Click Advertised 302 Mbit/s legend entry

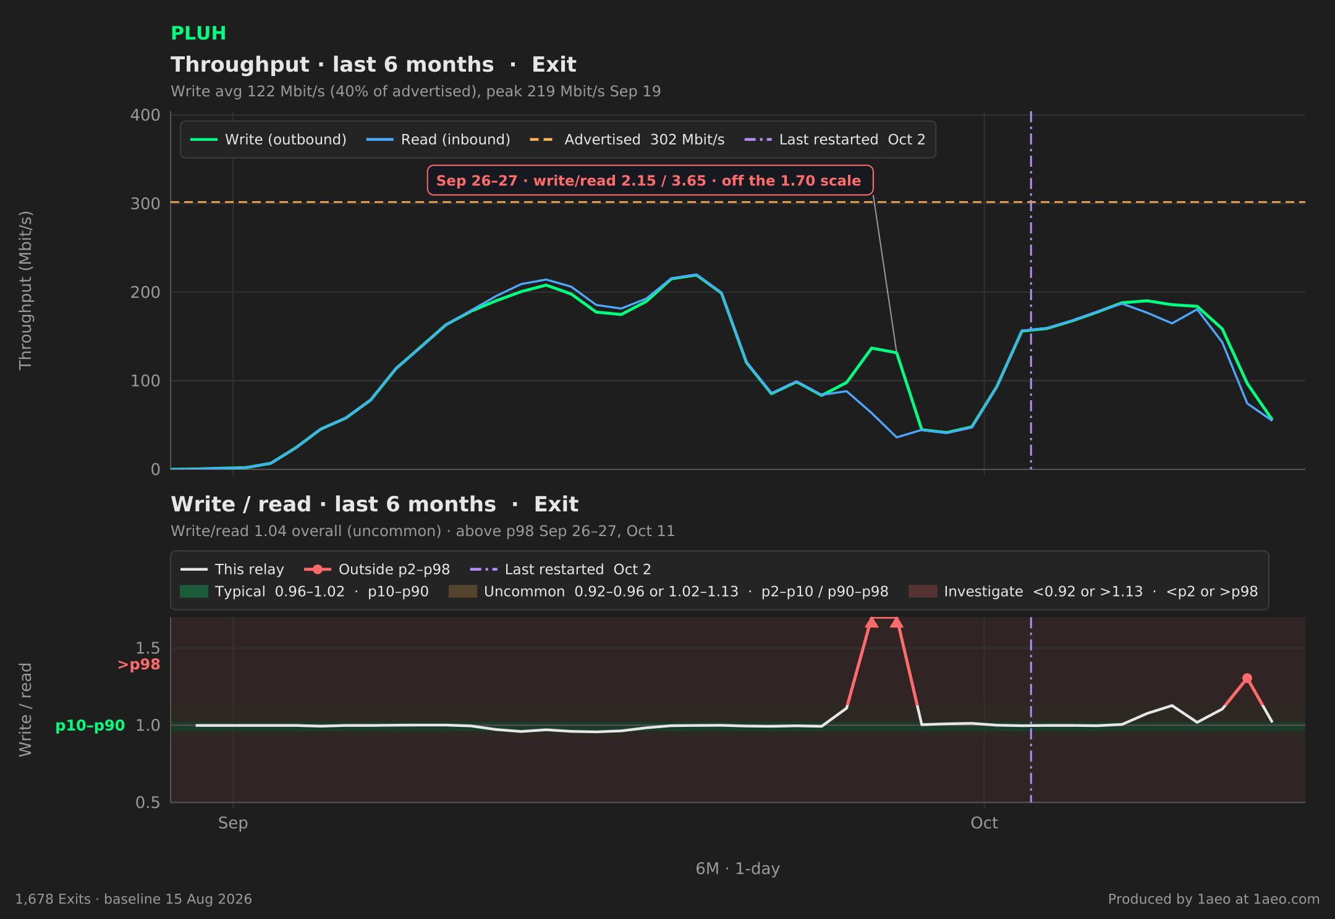click(627, 140)
